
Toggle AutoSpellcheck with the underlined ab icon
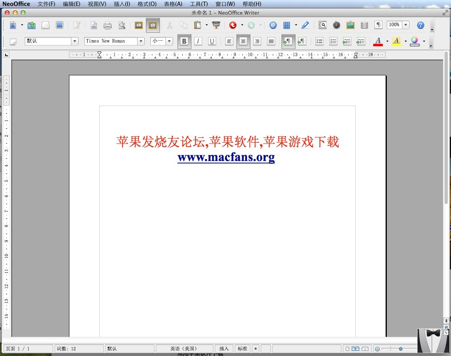[x=153, y=25]
